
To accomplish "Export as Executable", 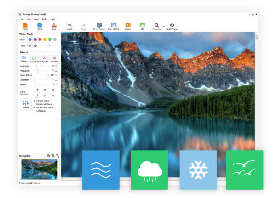I will (x=114, y=25).
